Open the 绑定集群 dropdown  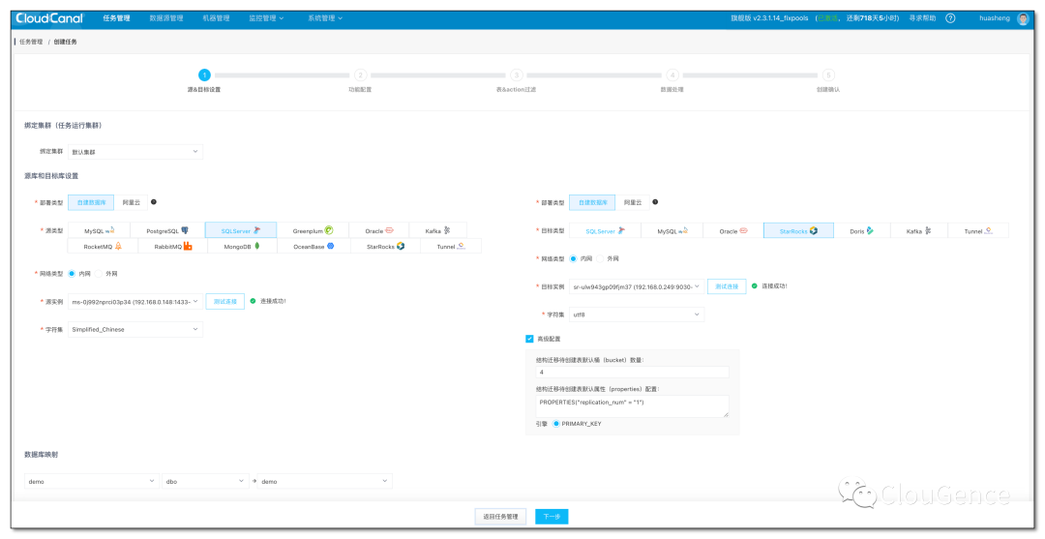pos(135,152)
